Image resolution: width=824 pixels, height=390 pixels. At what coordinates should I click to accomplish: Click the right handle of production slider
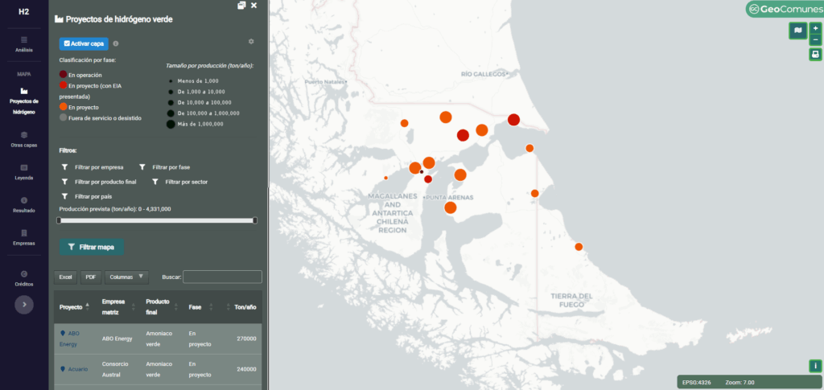(255, 220)
